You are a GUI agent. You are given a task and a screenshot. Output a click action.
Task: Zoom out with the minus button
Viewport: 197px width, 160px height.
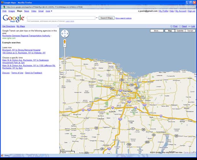pyautogui.click(x=65, y=73)
